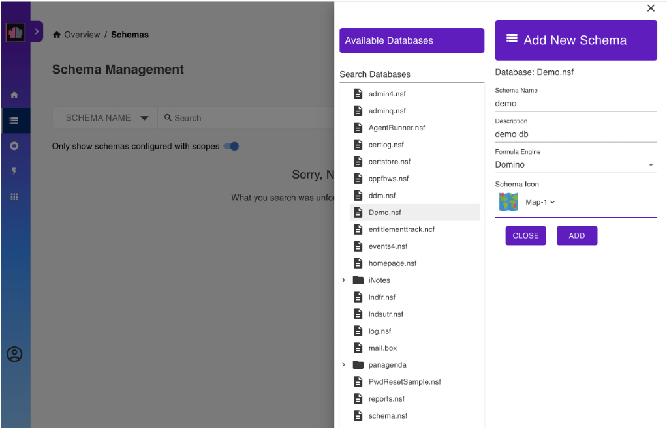Image resolution: width=667 pixels, height=429 pixels.
Task: Open the apps grid icon in sidebar
Action: (14, 197)
